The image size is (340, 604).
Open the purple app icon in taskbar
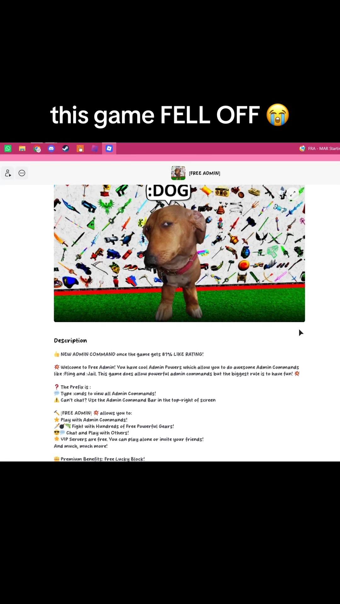pos(94,148)
